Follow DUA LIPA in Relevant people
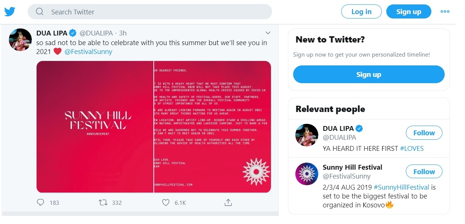The width and height of the screenshot is (465, 224). pyautogui.click(x=424, y=133)
